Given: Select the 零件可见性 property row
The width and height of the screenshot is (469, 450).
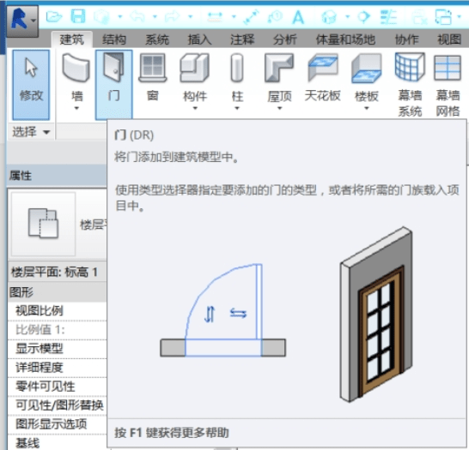Looking at the screenshot, I should (57, 387).
